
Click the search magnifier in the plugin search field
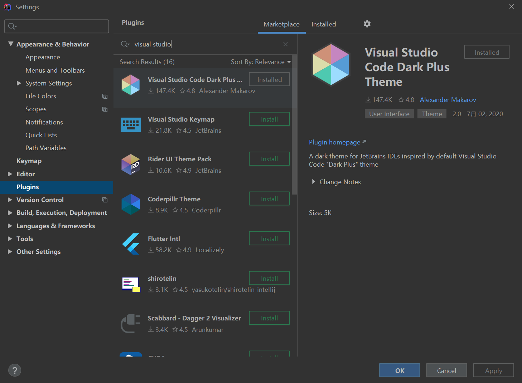[125, 44]
